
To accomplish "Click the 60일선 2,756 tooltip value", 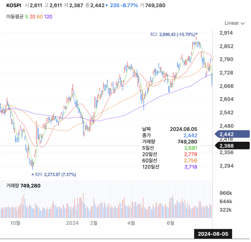I will pyautogui.click(x=191, y=160).
